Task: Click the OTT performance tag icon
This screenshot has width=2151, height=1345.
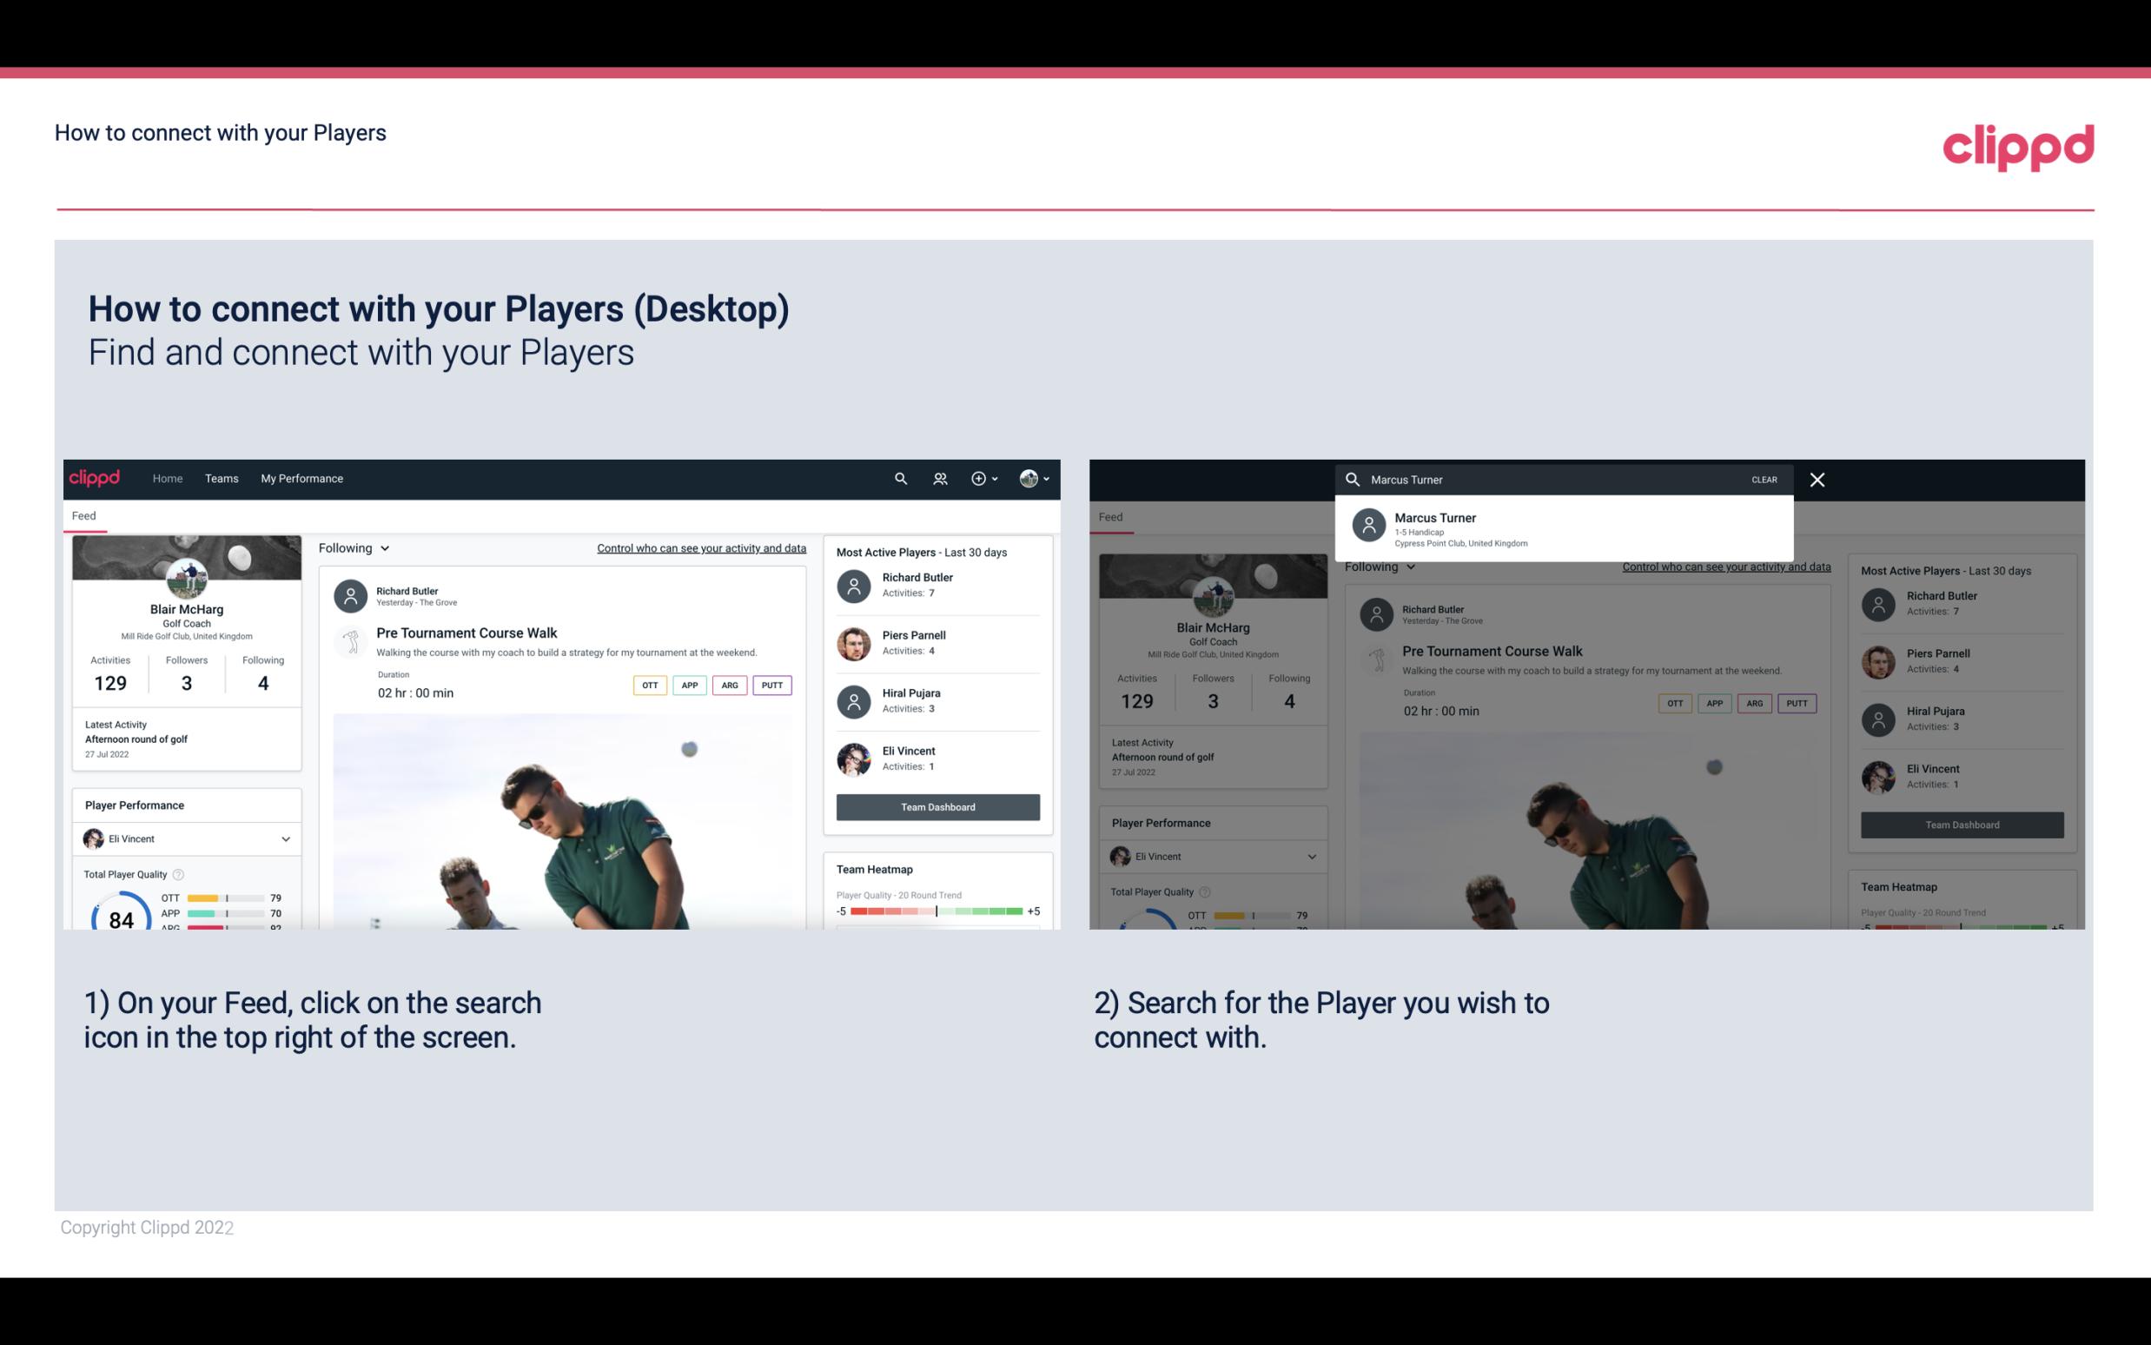Action: (x=649, y=685)
